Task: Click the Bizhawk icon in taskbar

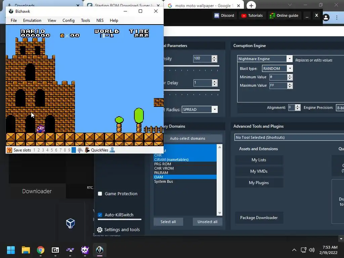Action: [99, 250]
